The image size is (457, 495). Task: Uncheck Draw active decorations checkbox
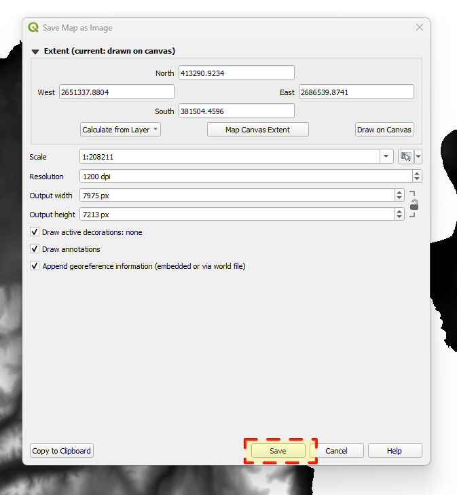pyautogui.click(x=35, y=232)
